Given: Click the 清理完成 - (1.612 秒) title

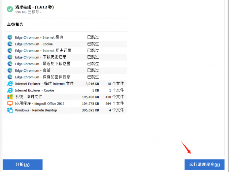Looking at the screenshot, I should [x=34, y=7].
